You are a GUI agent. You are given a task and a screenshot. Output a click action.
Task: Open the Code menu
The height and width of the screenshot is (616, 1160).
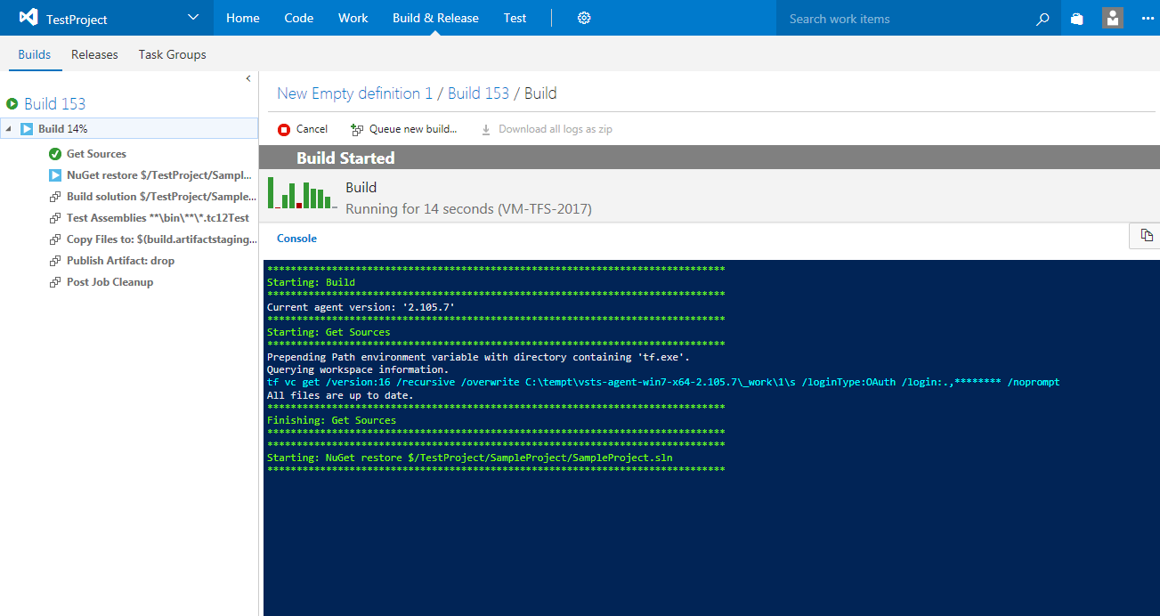[298, 18]
